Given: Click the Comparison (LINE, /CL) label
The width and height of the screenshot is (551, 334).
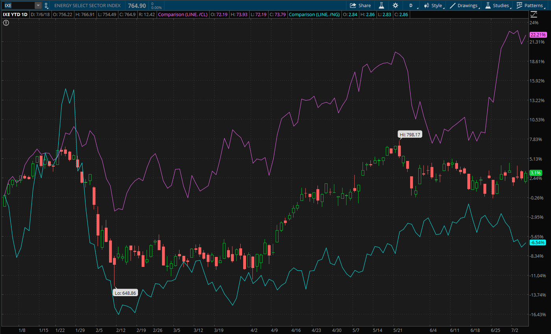Looking at the screenshot, I should (183, 15).
